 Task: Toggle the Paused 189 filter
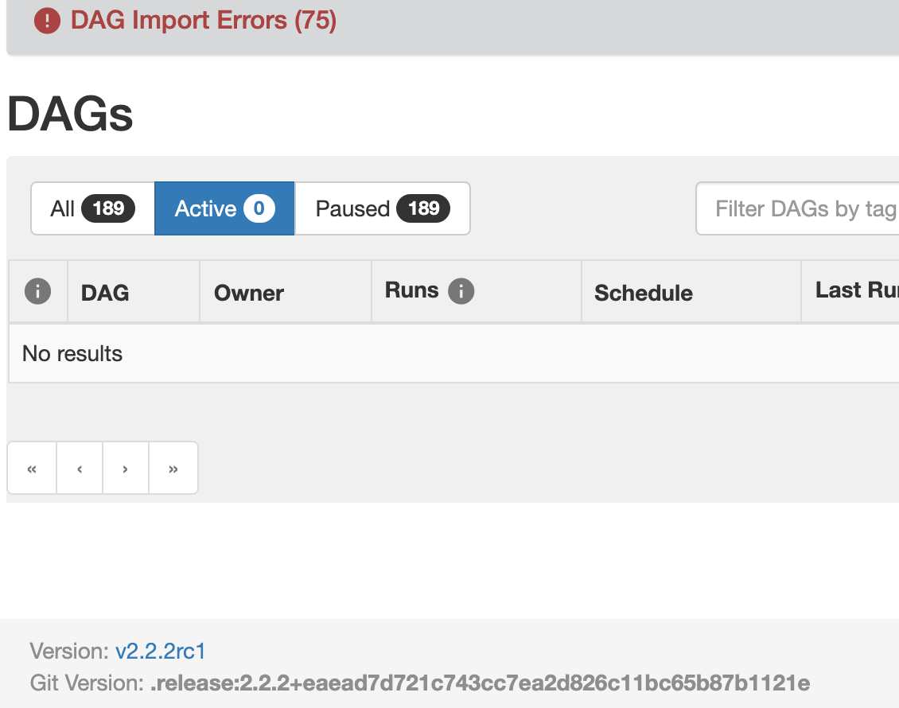382,208
